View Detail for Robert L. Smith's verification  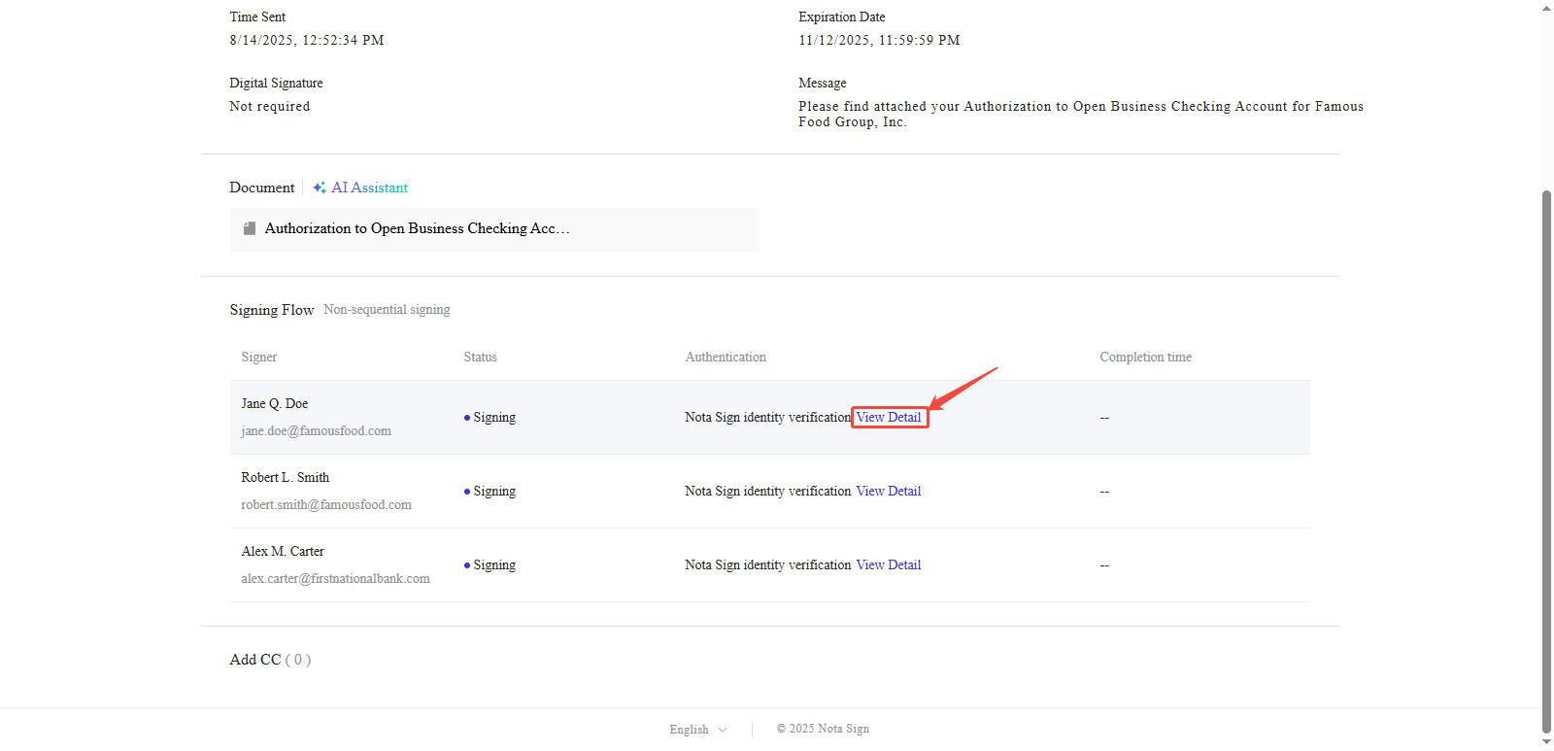[x=888, y=492]
